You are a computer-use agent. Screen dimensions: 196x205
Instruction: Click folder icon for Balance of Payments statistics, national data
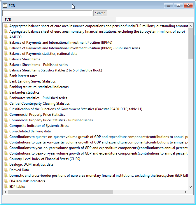tap(6, 54)
